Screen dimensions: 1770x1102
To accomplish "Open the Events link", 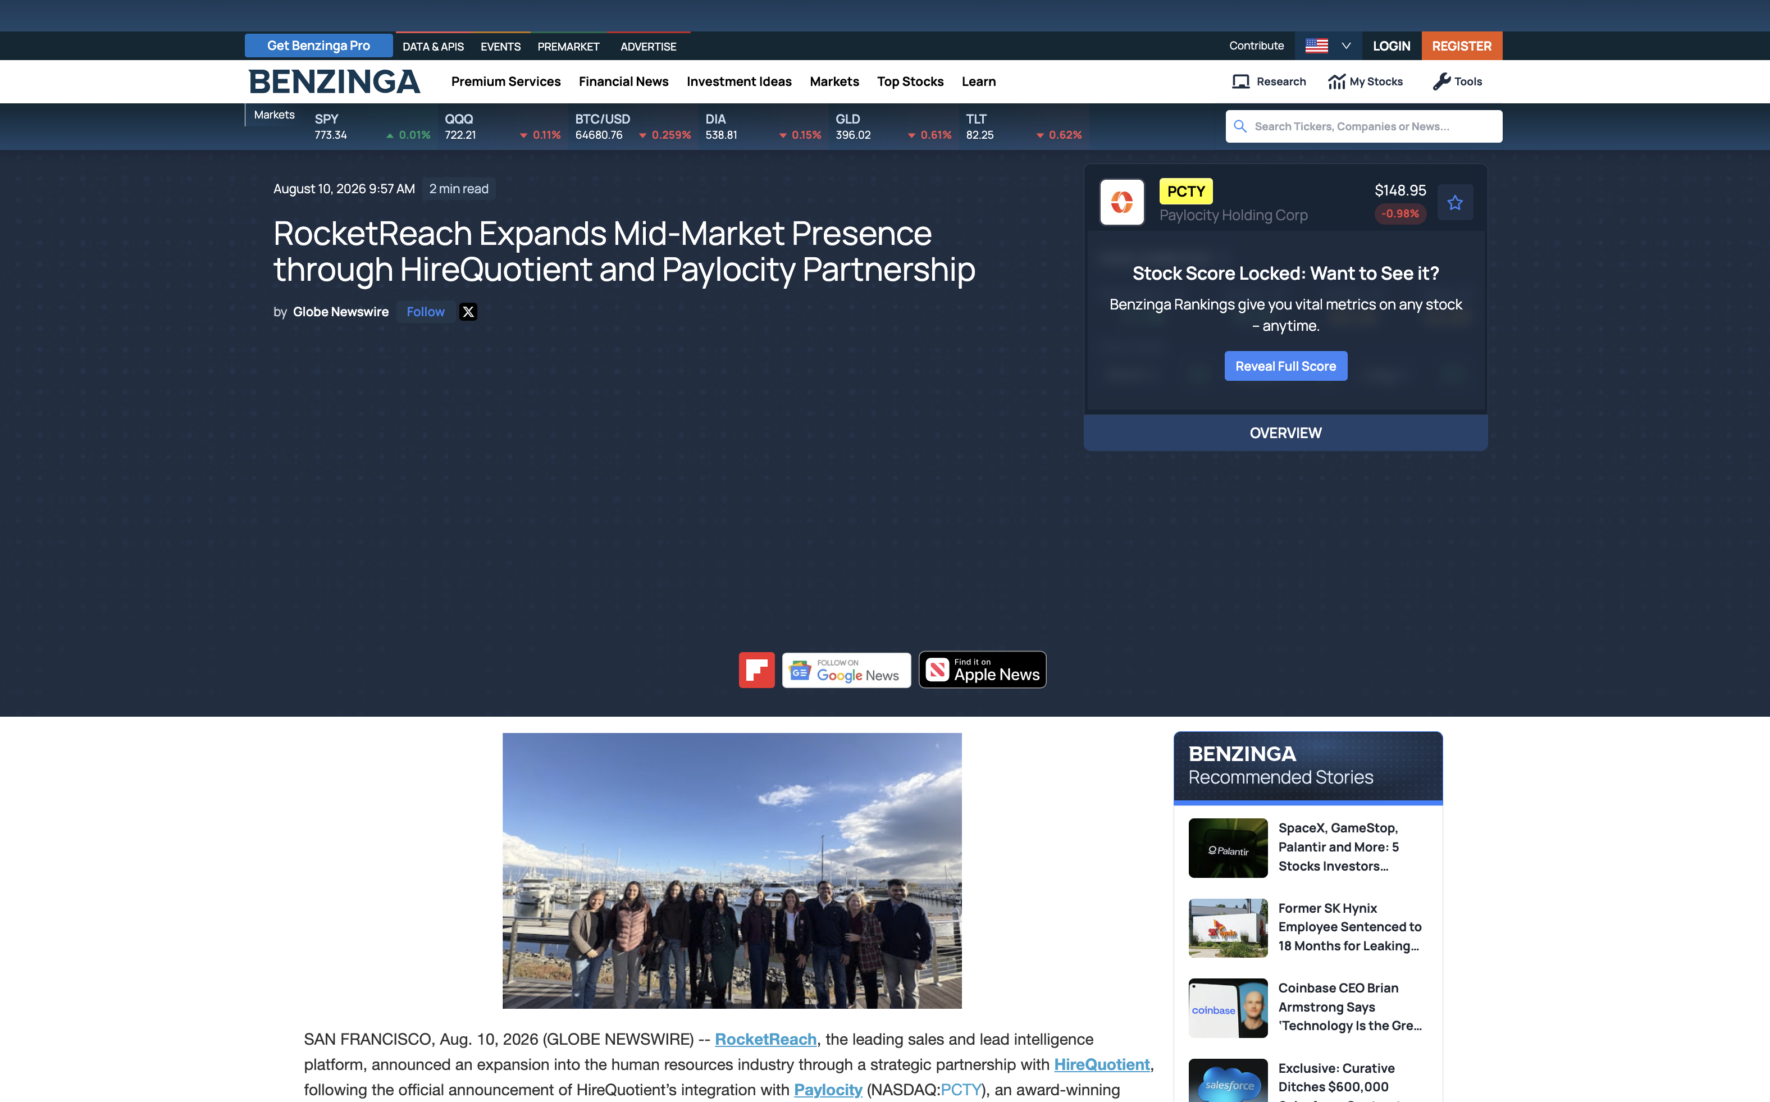I will tap(500, 47).
